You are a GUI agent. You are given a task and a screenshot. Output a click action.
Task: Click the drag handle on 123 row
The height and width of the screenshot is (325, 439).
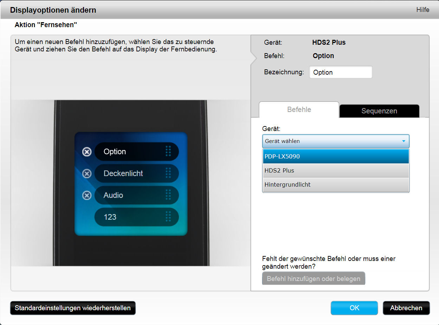[168, 217]
